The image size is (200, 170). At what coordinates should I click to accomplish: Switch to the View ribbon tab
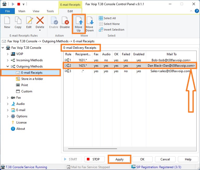[36, 11]
